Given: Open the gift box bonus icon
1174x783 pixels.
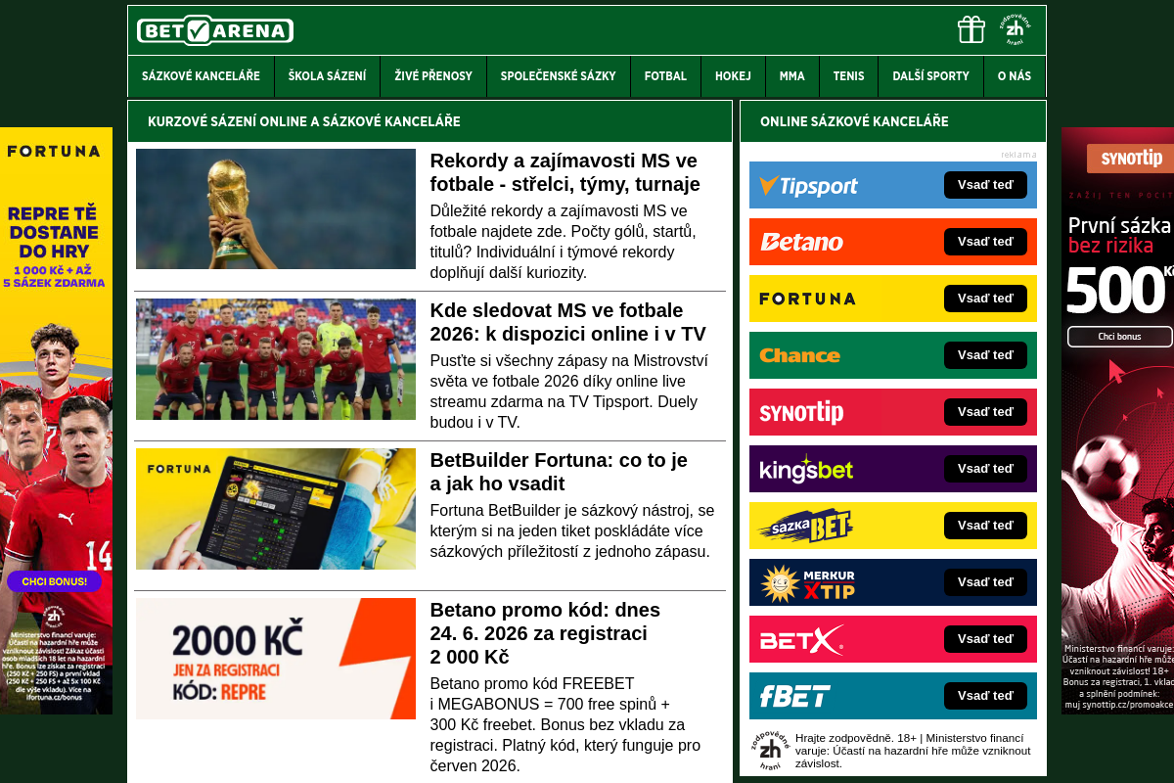Looking at the screenshot, I should coord(971,29).
